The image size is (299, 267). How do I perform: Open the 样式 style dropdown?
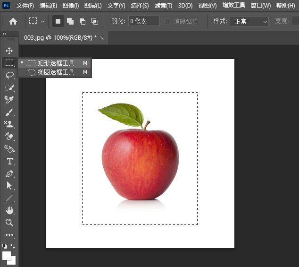pyautogui.click(x=249, y=21)
